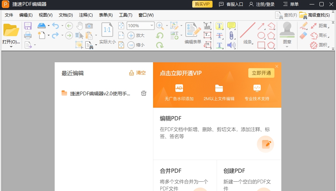
Task: Expand the Scan icon dropdown arrow
Action: 48,26
